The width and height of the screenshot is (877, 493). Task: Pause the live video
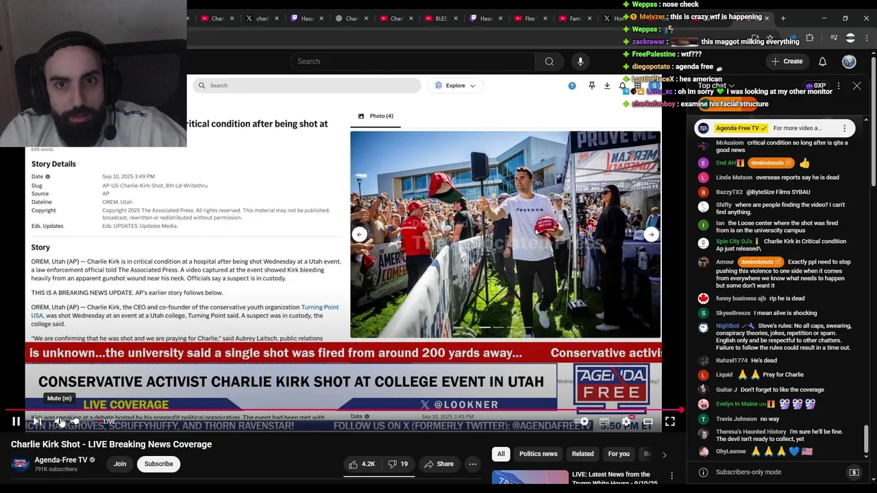click(x=16, y=422)
